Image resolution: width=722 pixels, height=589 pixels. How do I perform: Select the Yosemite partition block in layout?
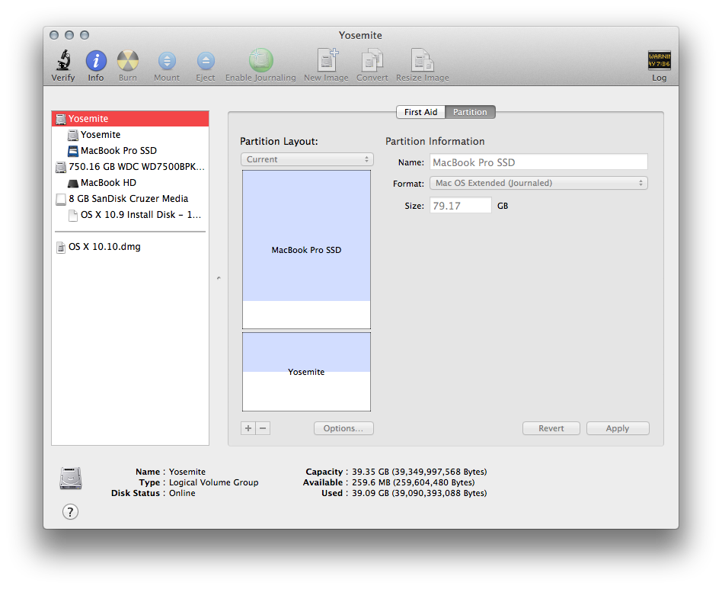click(x=307, y=372)
